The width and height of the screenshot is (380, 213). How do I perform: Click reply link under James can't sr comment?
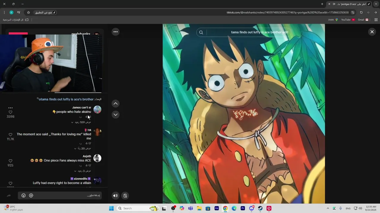(x=80, y=117)
